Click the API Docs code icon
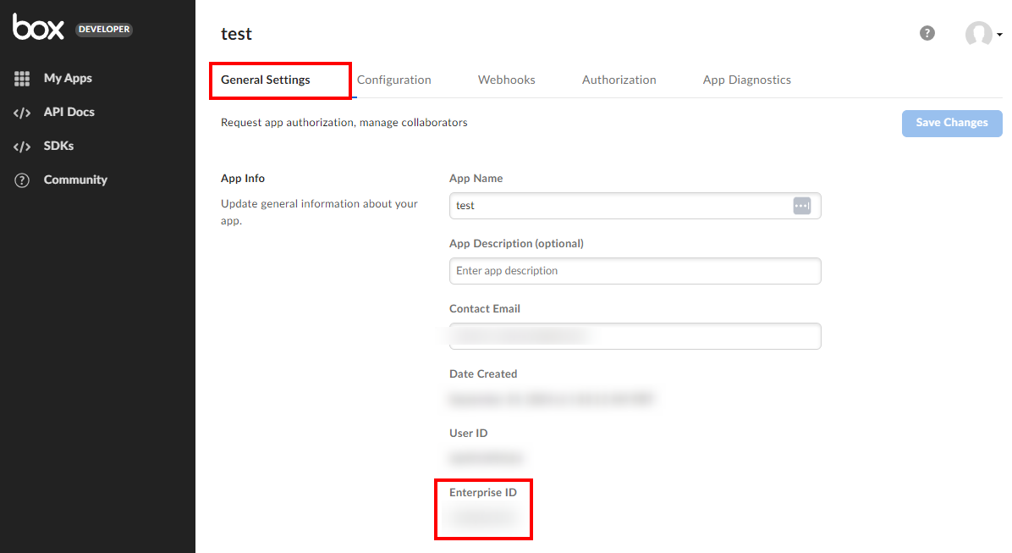1012x553 pixels. 22,113
